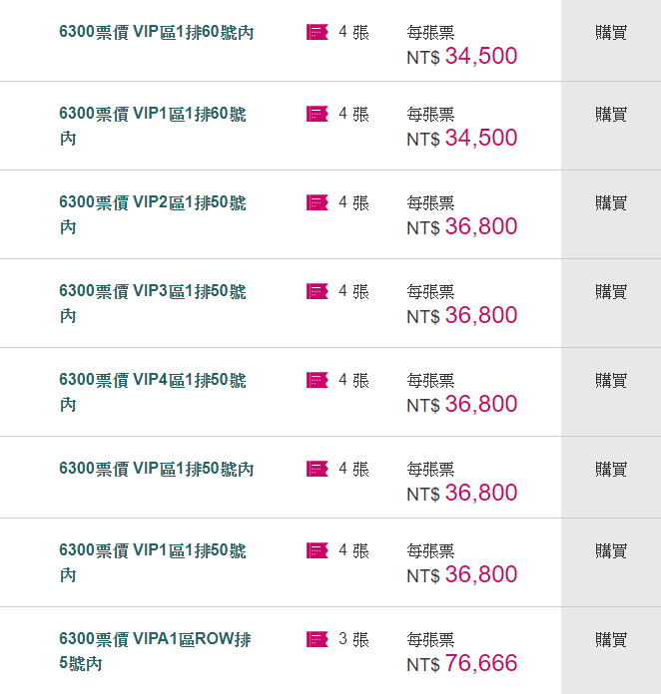Purchase VIP區1排50號內 tickets at NT$36,800
The width and height of the screenshot is (661, 694).
point(611,470)
